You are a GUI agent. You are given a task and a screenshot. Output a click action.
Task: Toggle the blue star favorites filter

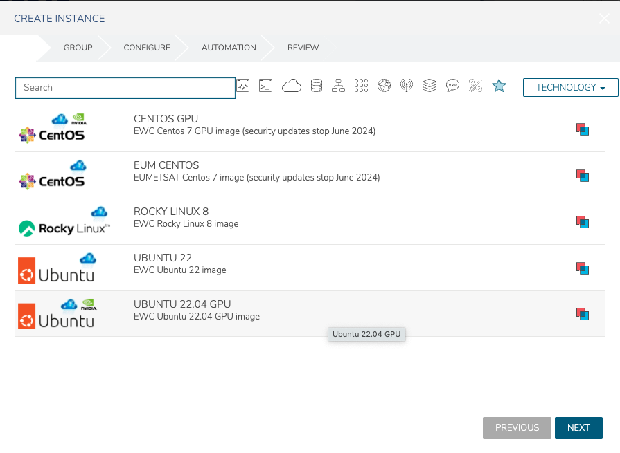pyautogui.click(x=499, y=85)
